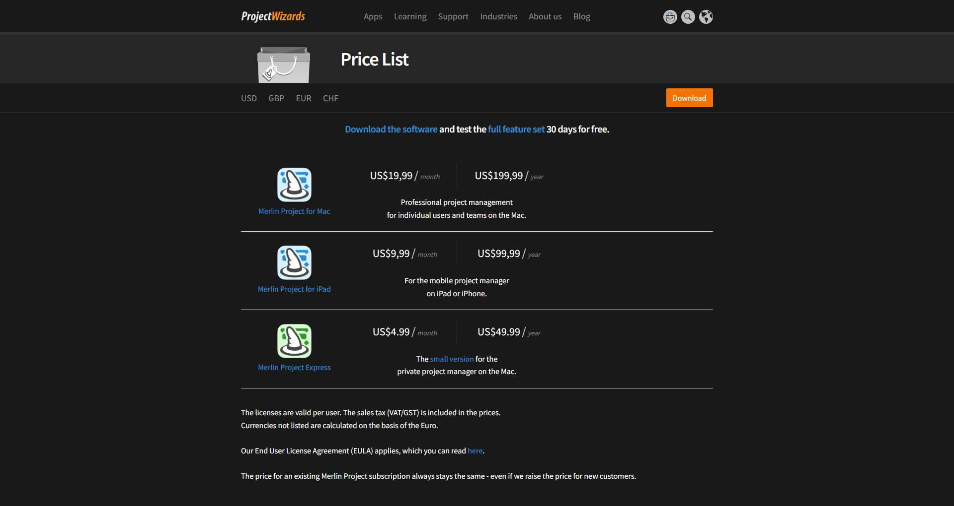
Task: Click the Merlin Project for Mac app icon
Action: pos(294,185)
